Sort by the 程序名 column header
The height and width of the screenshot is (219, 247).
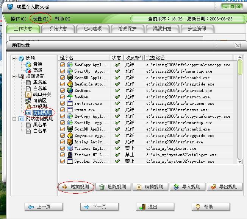pyautogui.click(x=84, y=58)
